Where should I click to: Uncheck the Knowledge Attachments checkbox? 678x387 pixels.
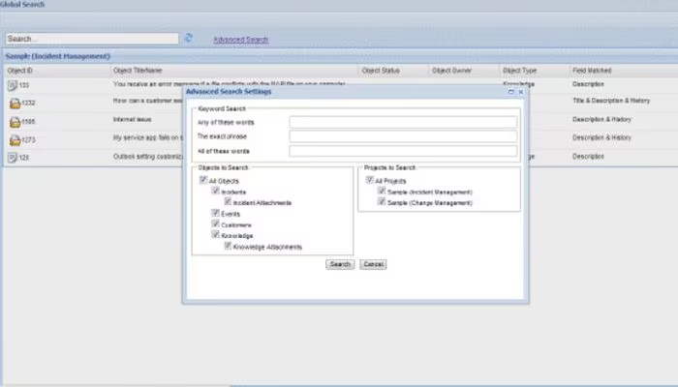point(228,246)
